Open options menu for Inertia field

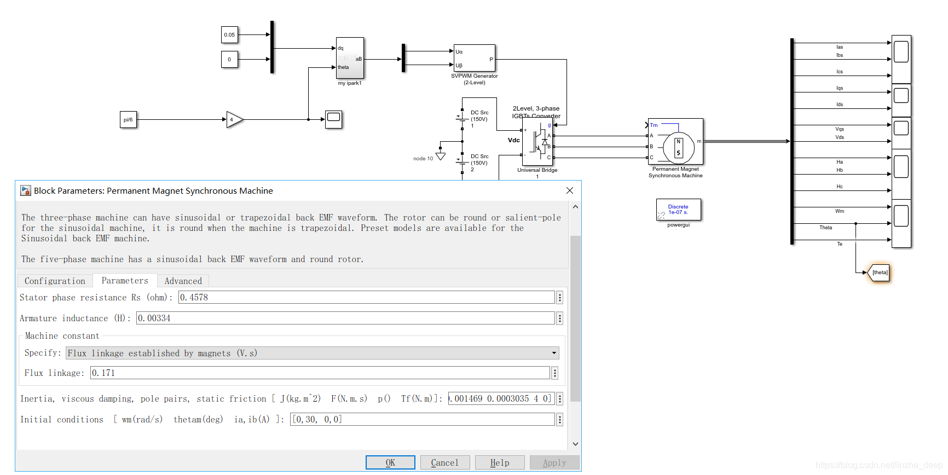[560, 398]
